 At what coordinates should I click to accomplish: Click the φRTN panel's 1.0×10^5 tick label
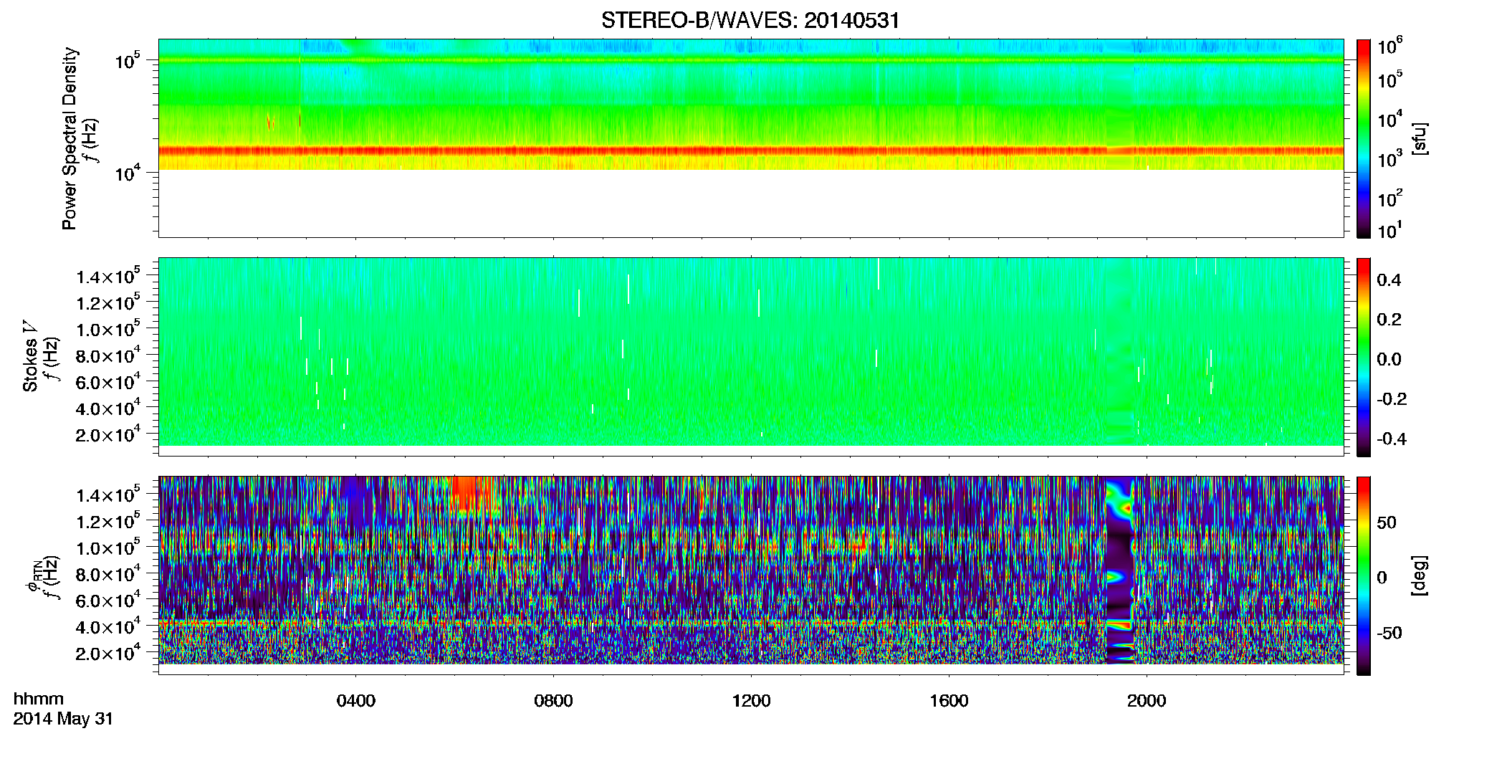[108, 546]
